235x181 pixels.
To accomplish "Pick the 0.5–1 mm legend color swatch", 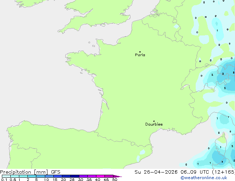I will [15, 176].
